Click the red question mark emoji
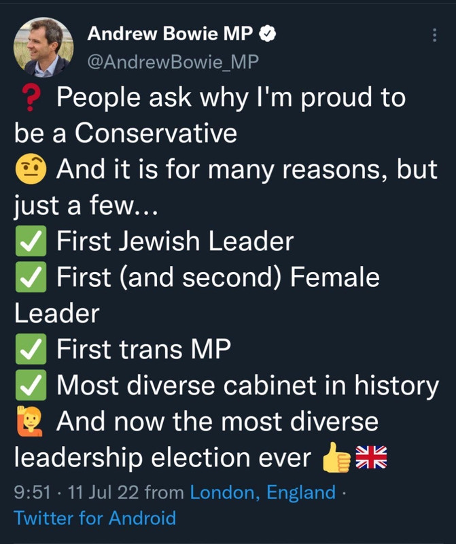 click(29, 98)
